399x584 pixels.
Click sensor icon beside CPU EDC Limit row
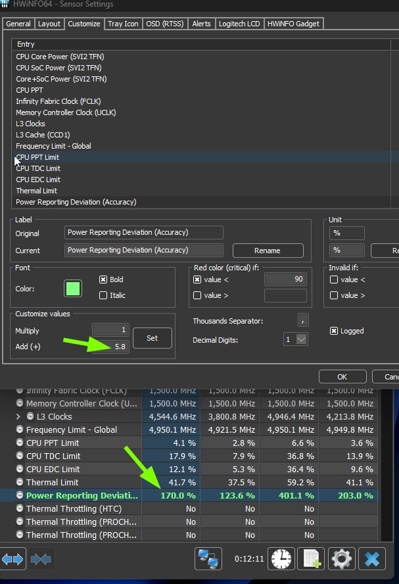[20, 469]
